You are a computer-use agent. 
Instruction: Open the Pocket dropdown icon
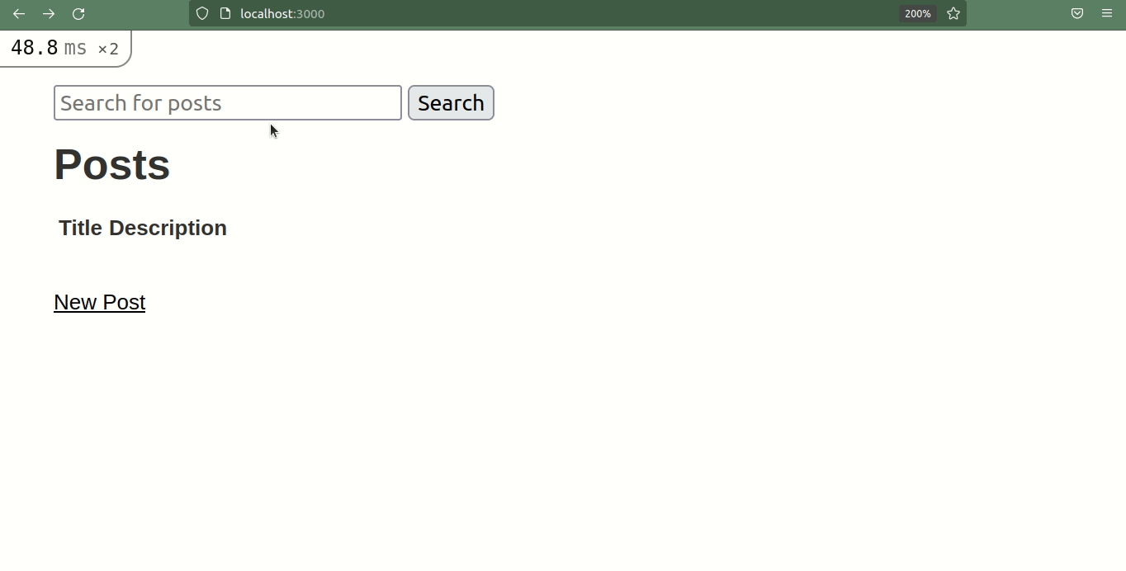tap(1076, 13)
